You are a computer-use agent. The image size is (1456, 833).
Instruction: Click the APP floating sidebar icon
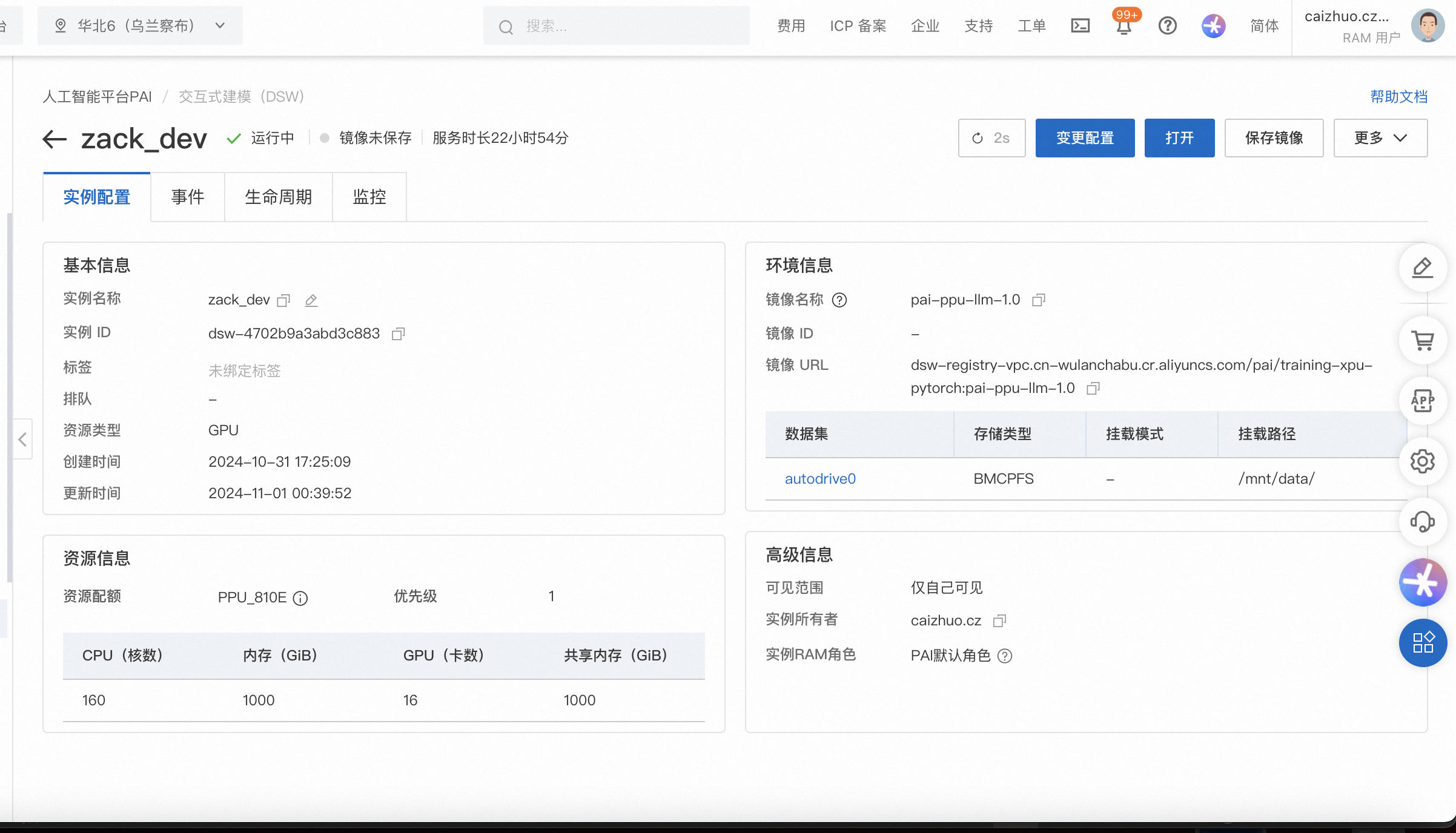click(x=1423, y=401)
